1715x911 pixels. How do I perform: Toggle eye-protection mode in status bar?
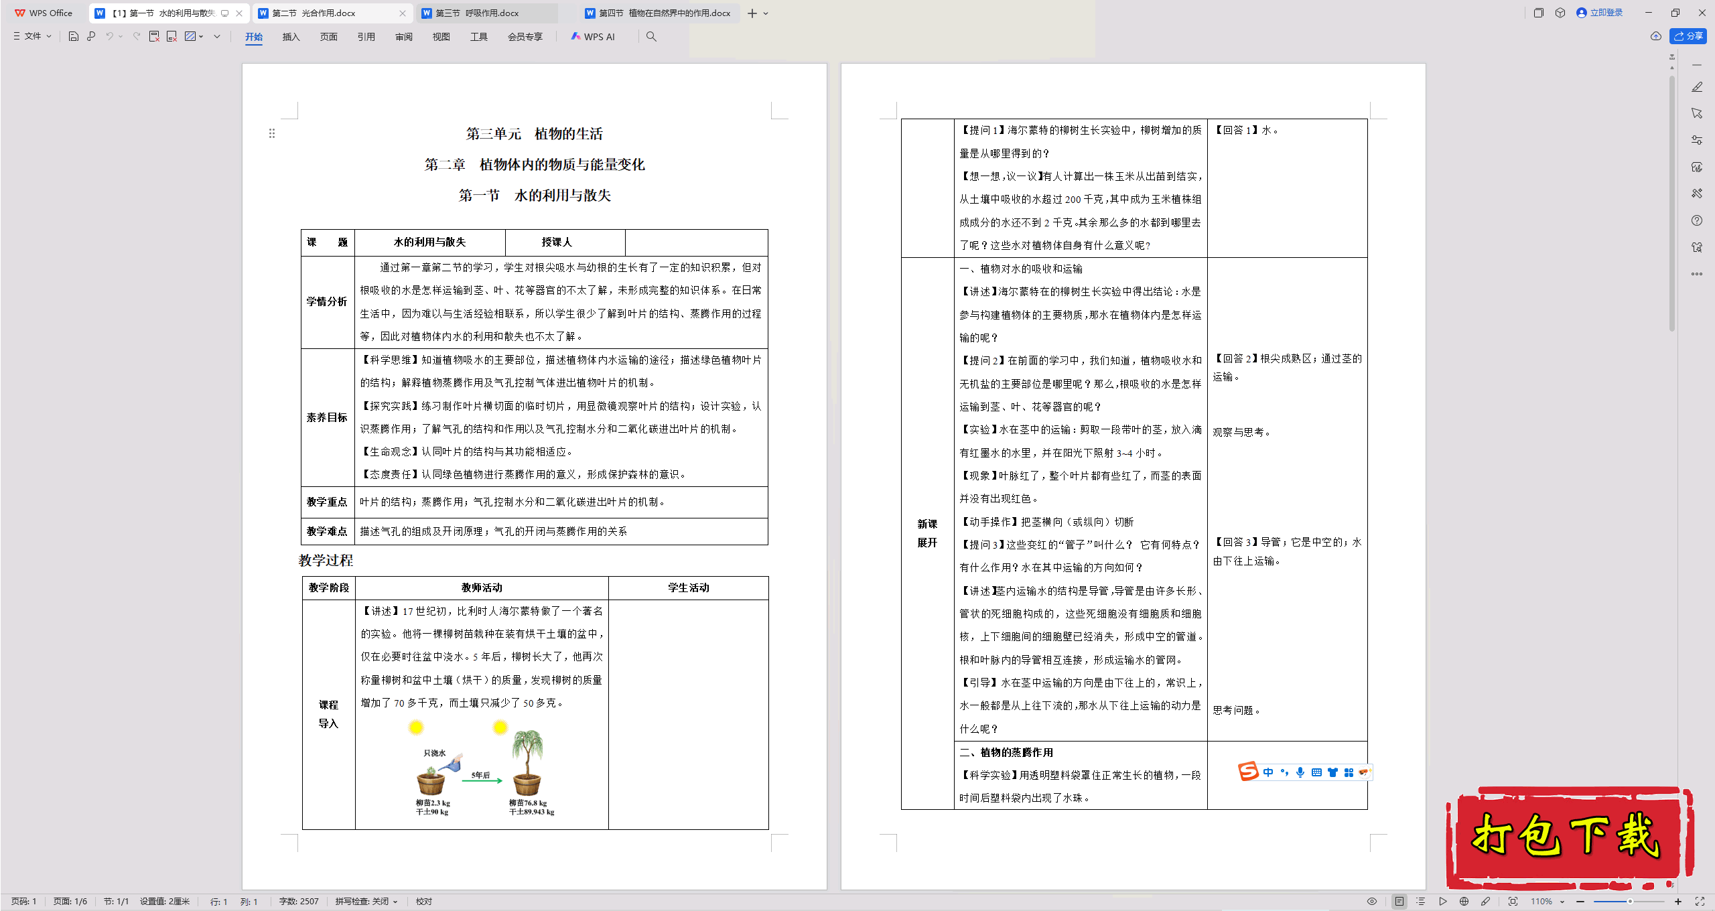(x=1372, y=902)
